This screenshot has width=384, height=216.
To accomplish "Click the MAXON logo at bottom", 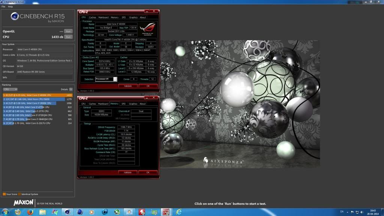I will [x=24, y=202].
